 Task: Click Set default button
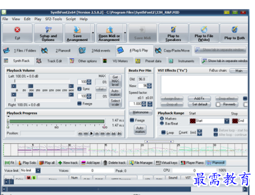199,105
